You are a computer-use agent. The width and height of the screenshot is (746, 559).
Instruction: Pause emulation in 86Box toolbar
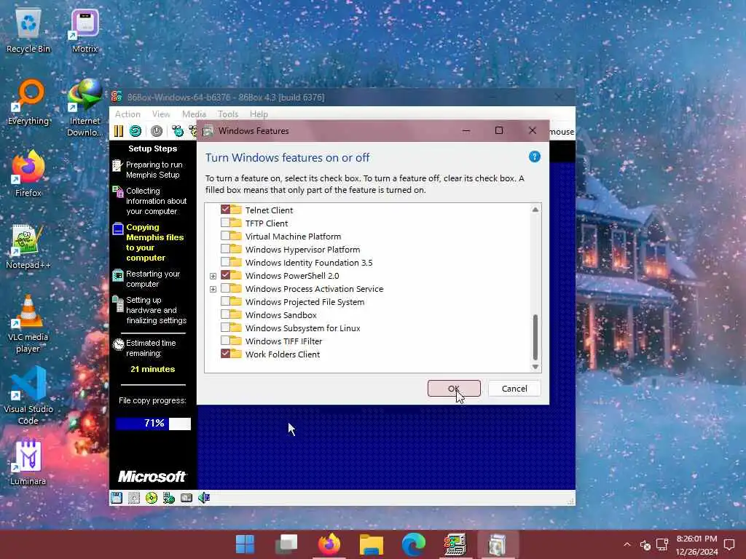pos(119,131)
